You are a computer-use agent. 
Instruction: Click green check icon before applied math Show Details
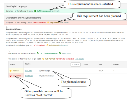pyautogui.click(x=60, y=53)
